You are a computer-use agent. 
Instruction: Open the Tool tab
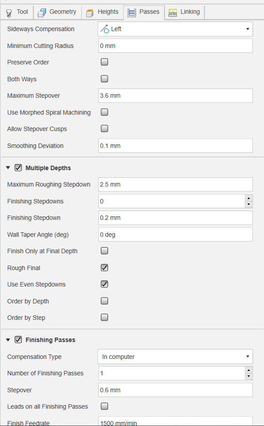point(17,12)
